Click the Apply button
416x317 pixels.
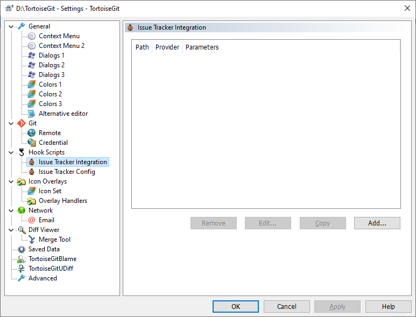[337, 307]
